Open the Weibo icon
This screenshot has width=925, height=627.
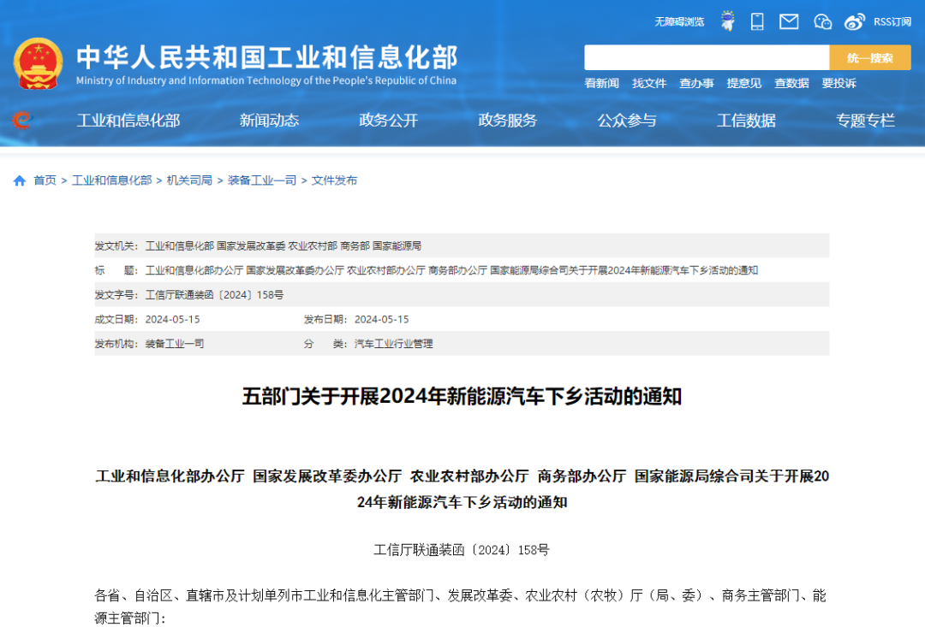coord(854,22)
